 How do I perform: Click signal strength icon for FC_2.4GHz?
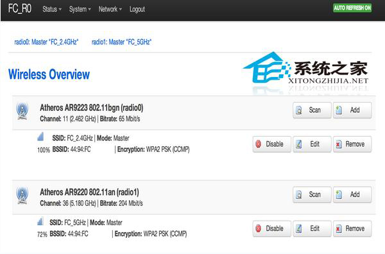pyautogui.click(x=40, y=137)
